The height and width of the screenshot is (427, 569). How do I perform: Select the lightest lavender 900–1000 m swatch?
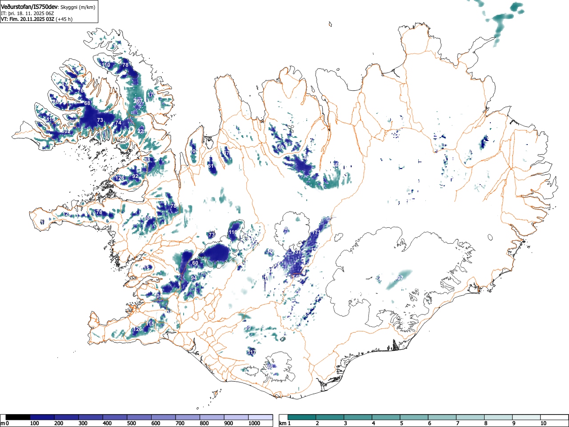[236, 417]
